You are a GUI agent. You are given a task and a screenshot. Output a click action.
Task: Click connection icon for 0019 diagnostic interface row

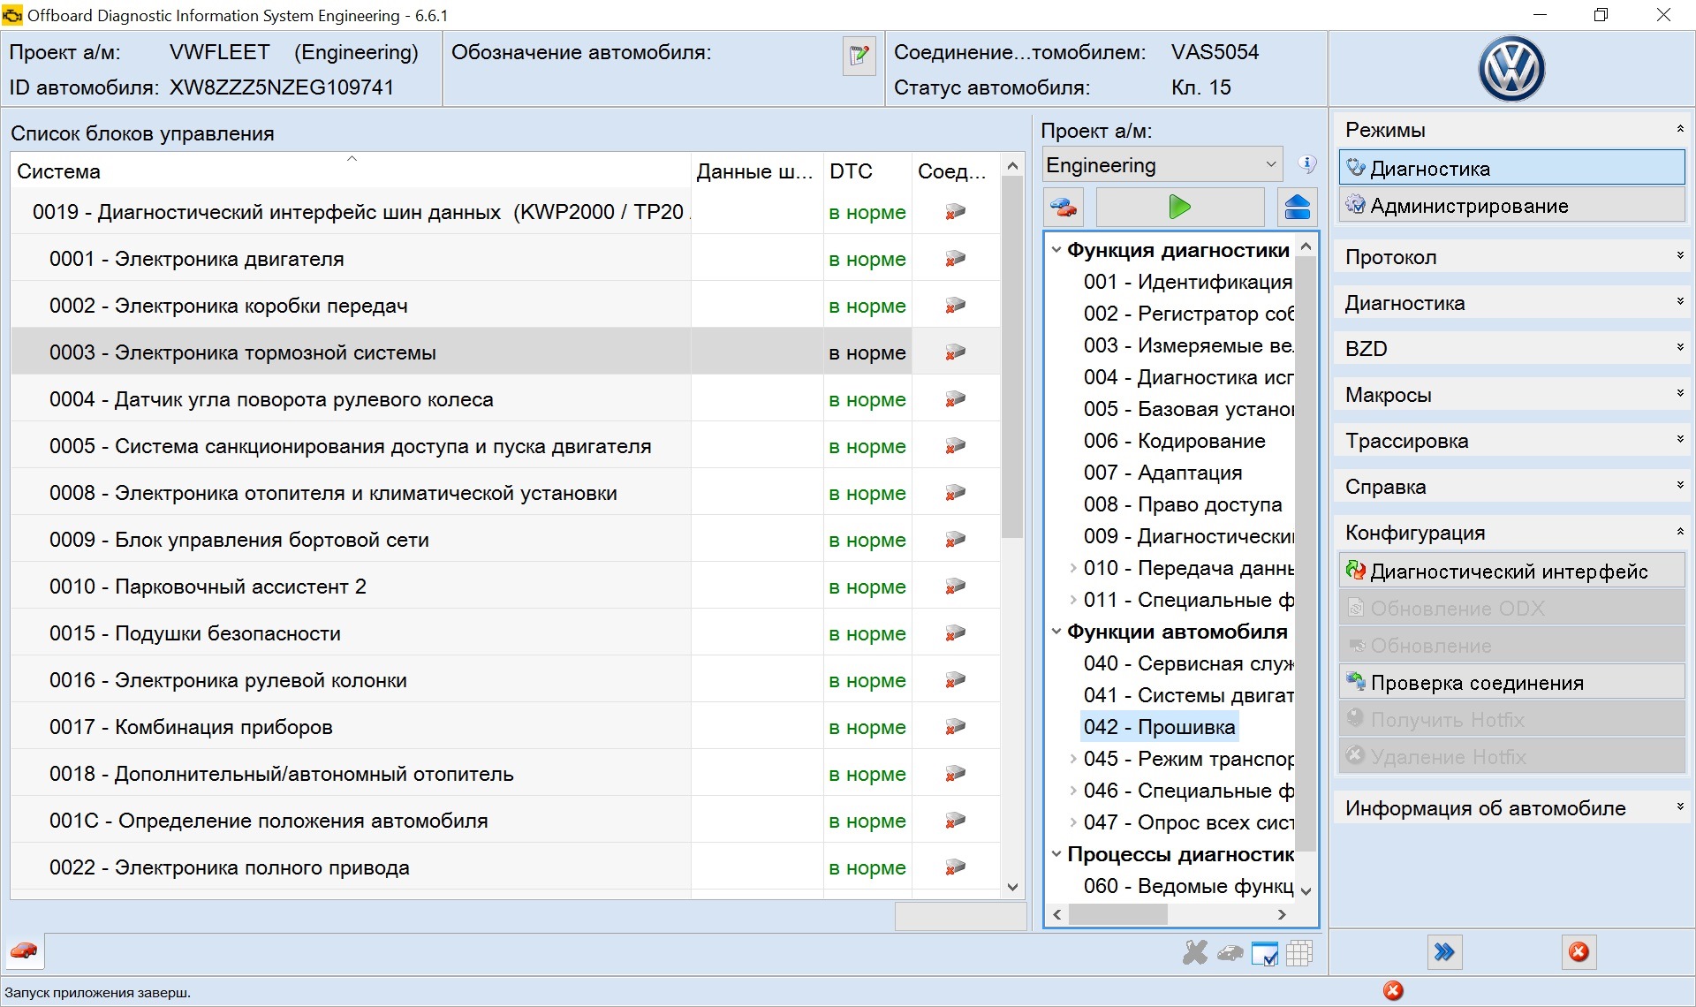955,212
